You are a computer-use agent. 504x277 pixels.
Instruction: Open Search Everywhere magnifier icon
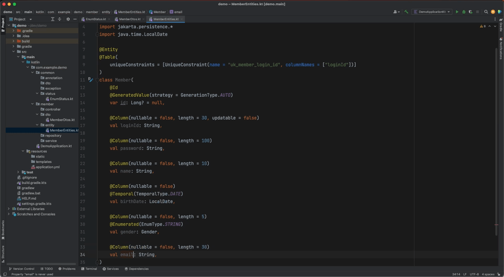(x=486, y=12)
